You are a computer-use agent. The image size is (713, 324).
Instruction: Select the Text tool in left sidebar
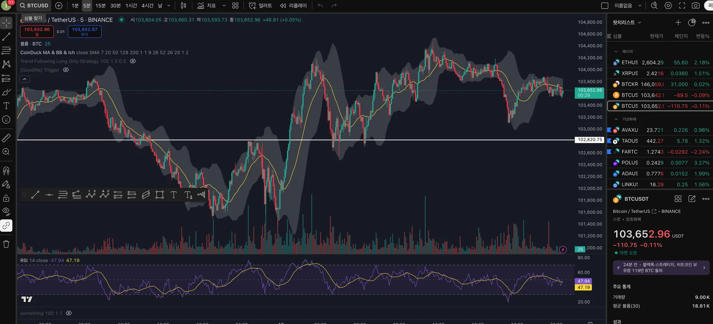(6, 106)
